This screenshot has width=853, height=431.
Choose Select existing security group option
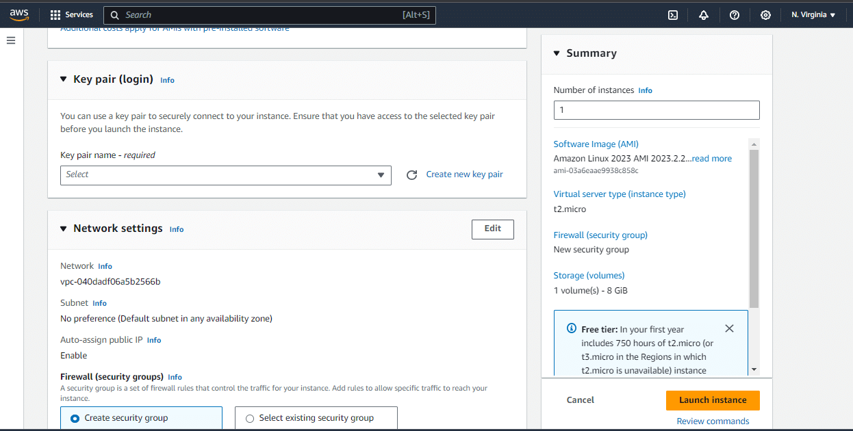pyautogui.click(x=250, y=418)
